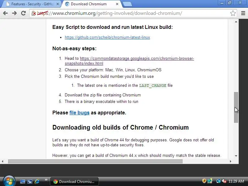The height and width of the screenshot is (186, 248).
Task: Click Switch between windows icon
Action: 29,181
